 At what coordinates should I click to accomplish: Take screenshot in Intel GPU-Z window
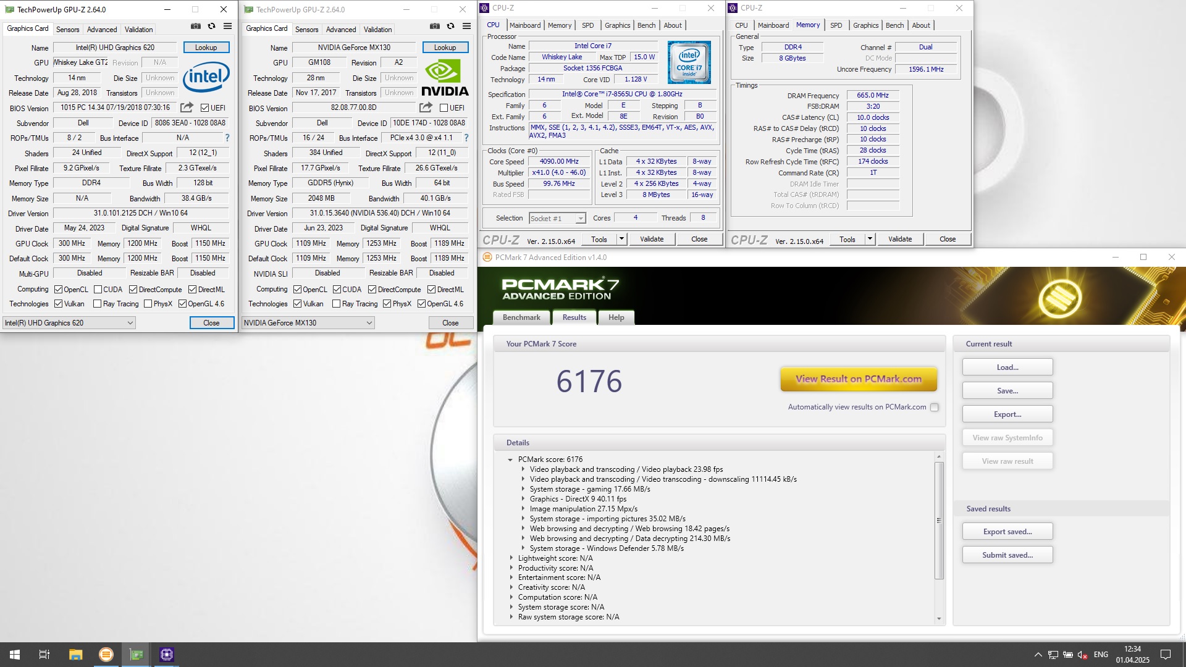196,26
